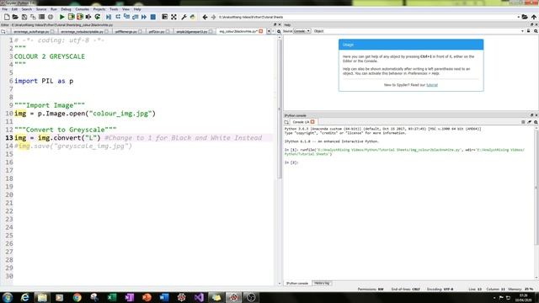
Task: Undock the Help pane
Action: click(531, 24)
